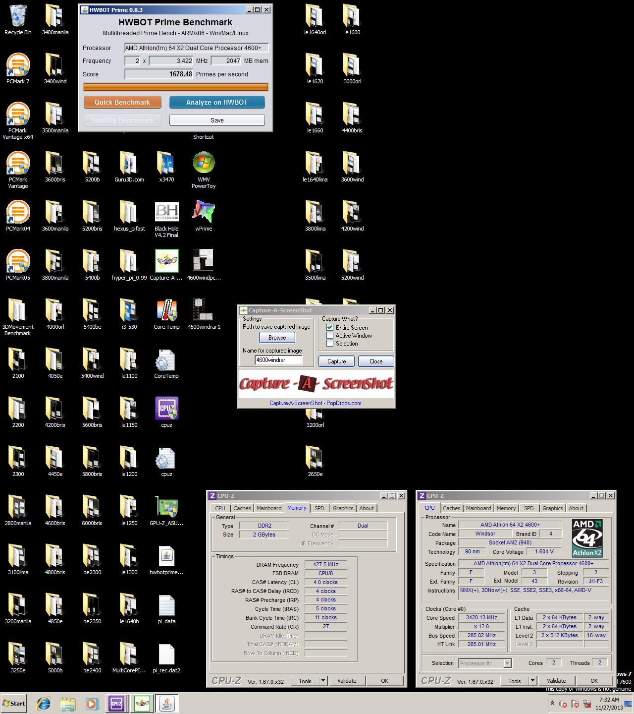Open the Start menu

click(14, 703)
